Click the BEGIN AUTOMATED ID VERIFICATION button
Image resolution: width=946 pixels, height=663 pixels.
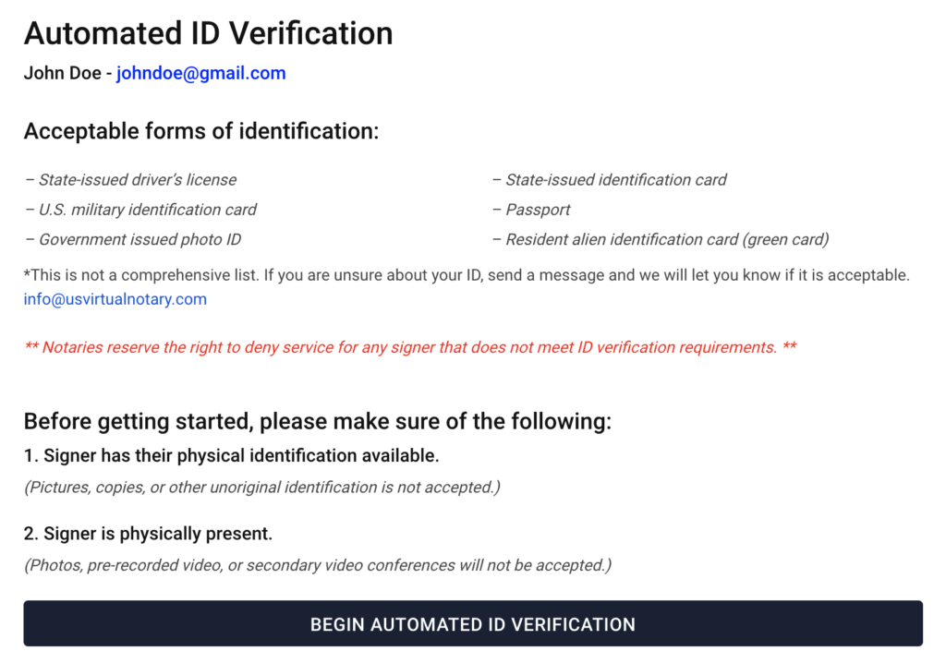472,624
